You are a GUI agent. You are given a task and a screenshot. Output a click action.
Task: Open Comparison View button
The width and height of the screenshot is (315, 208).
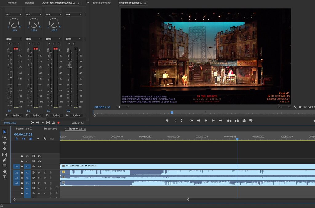pyautogui.click(x=251, y=121)
